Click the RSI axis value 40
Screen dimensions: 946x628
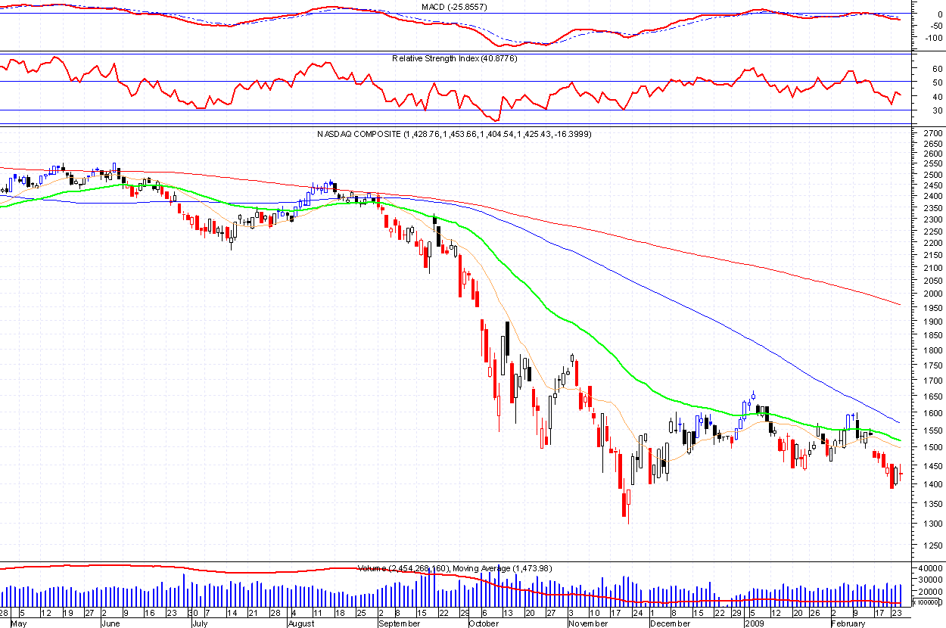pyautogui.click(x=937, y=97)
